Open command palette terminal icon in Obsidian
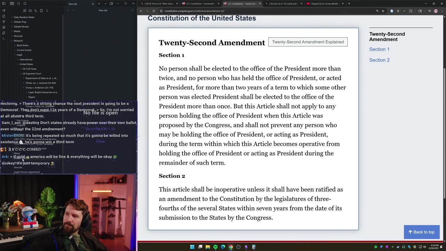This screenshot has width=446, height=251. click(4, 38)
